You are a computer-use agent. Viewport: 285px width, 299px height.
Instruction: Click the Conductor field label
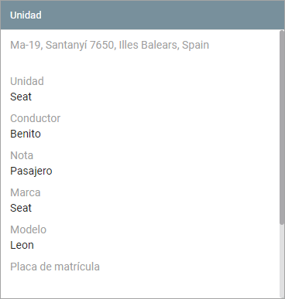35,118
